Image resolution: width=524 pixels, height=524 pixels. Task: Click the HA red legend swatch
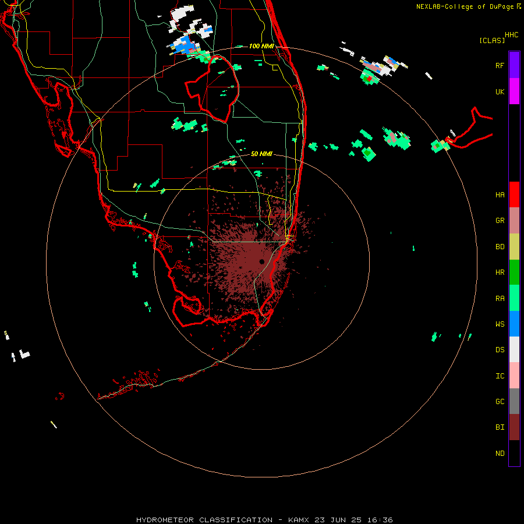click(514, 194)
